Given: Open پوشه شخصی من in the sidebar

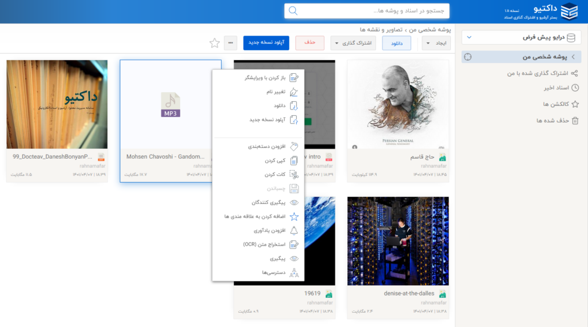Looking at the screenshot, I should pos(521,57).
